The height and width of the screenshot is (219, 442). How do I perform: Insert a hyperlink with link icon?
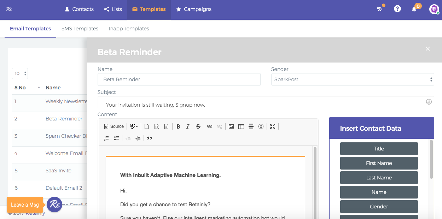(210, 126)
